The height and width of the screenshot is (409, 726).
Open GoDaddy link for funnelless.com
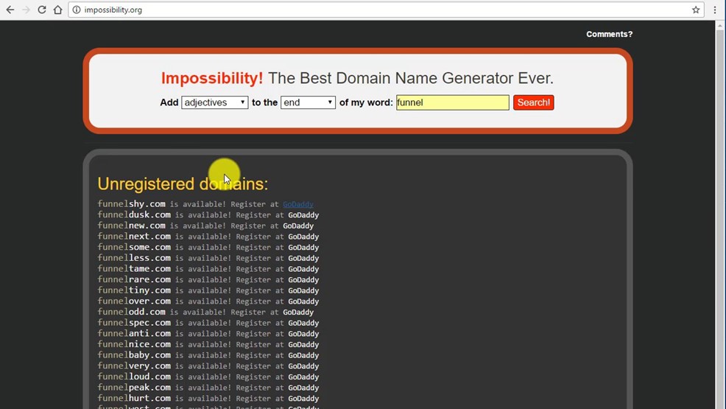click(303, 258)
